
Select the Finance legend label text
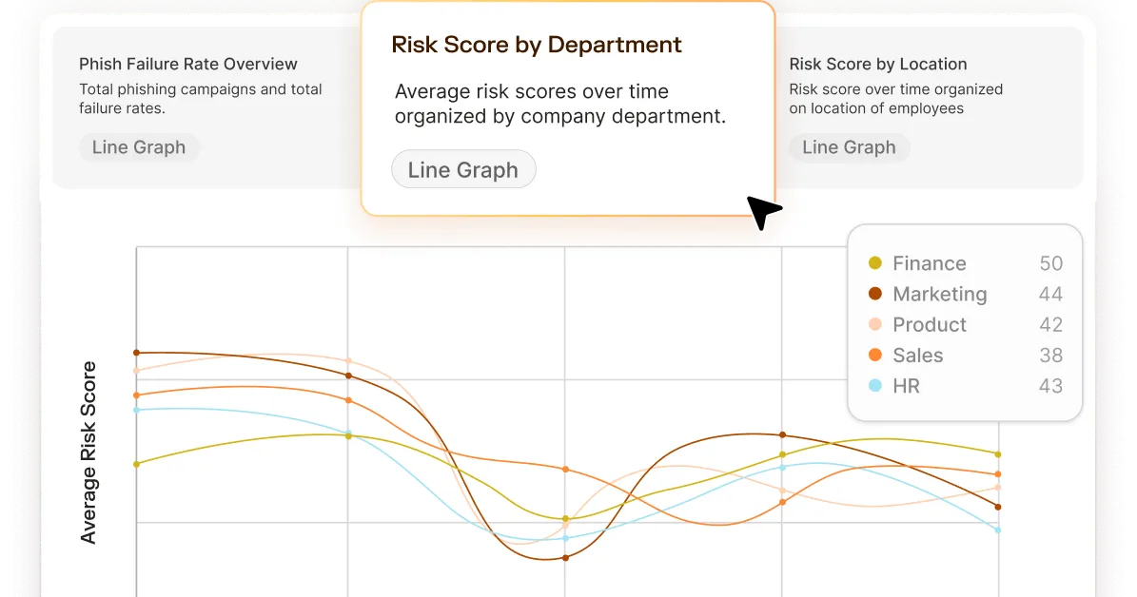(929, 263)
